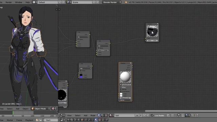Open node editor type selector
This screenshot has width=217, height=122.
pos(62,115)
